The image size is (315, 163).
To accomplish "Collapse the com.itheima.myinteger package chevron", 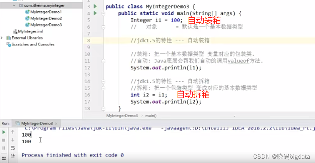I will coord(14,5).
